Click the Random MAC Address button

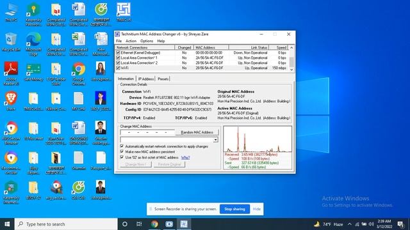(x=197, y=132)
